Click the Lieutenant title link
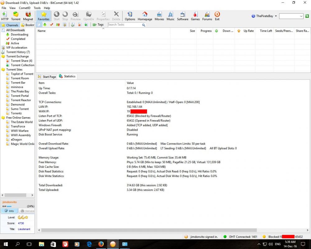Screen dimensions: 311x249 (x=24, y=229)
